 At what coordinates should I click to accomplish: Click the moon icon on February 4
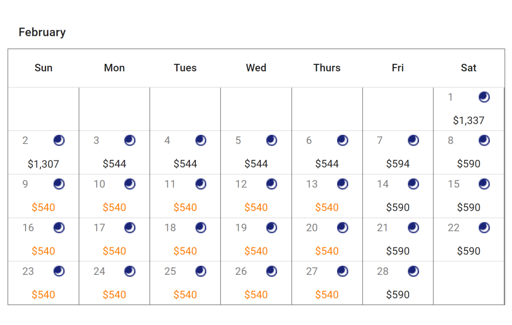click(x=201, y=141)
